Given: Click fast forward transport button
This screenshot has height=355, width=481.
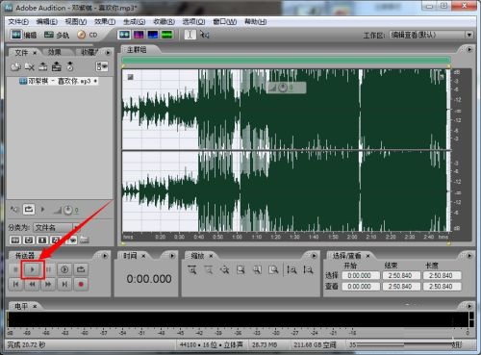Looking at the screenshot, I should point(48,284).
